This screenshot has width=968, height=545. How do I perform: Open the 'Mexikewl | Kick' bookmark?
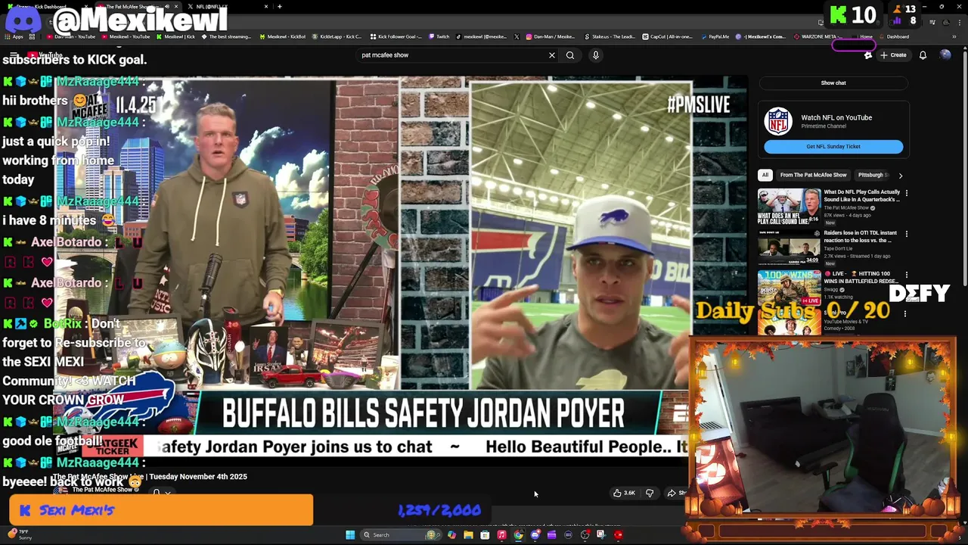tap(176, 36)
